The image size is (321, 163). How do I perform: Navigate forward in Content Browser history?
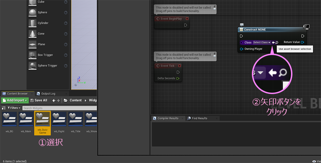(58, 101)
